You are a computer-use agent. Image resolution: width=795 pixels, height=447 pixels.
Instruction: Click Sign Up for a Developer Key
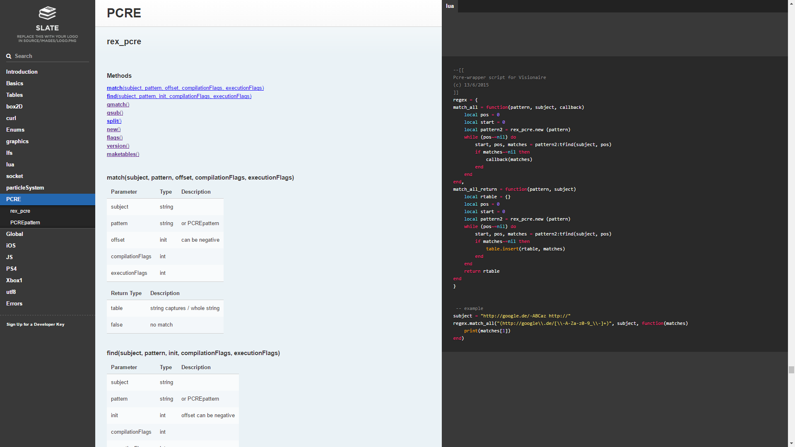[x=35, y=324]
